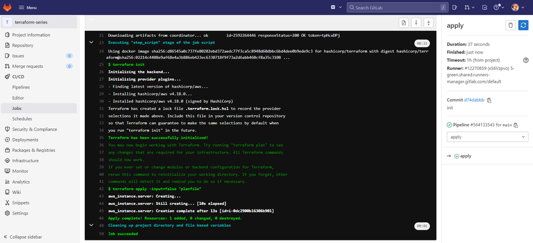Jump to top of job log

click(x=416, y=23)
